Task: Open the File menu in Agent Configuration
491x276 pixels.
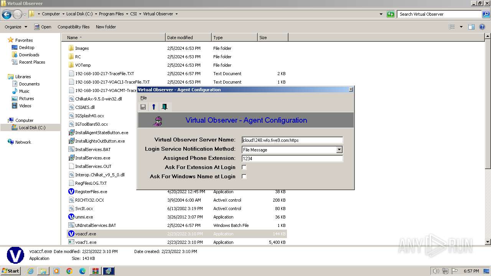Action: (x=143, y=98)
